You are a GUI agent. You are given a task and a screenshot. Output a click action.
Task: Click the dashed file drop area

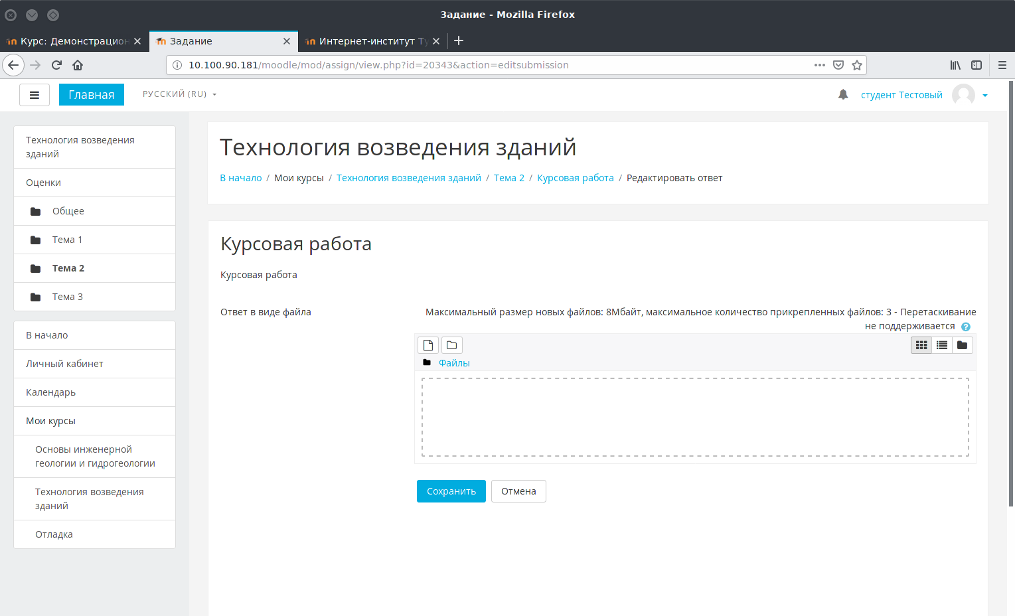(x=695, y=417)
